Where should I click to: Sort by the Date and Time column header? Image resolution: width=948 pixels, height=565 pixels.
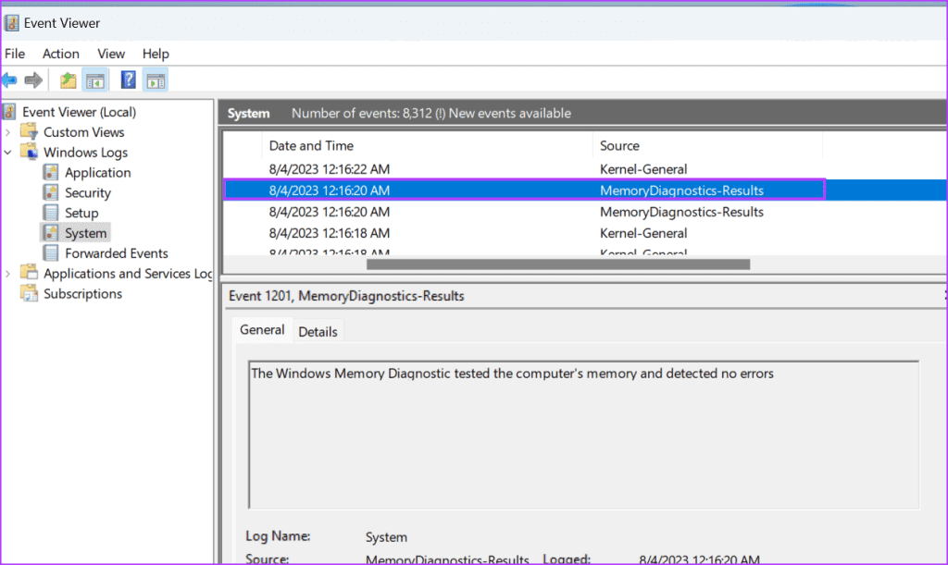427,145
